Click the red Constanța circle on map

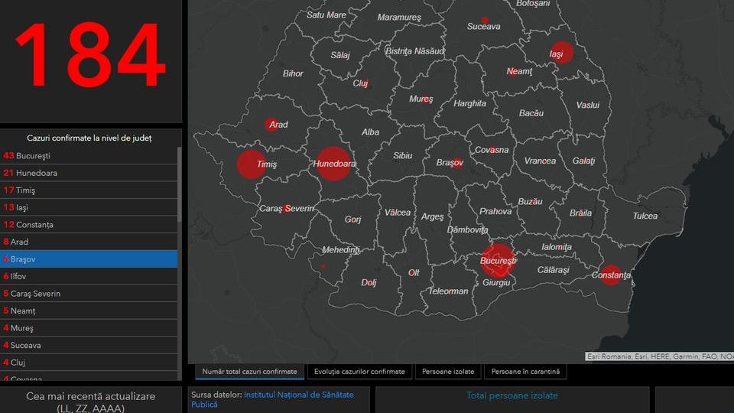[610, 275]
